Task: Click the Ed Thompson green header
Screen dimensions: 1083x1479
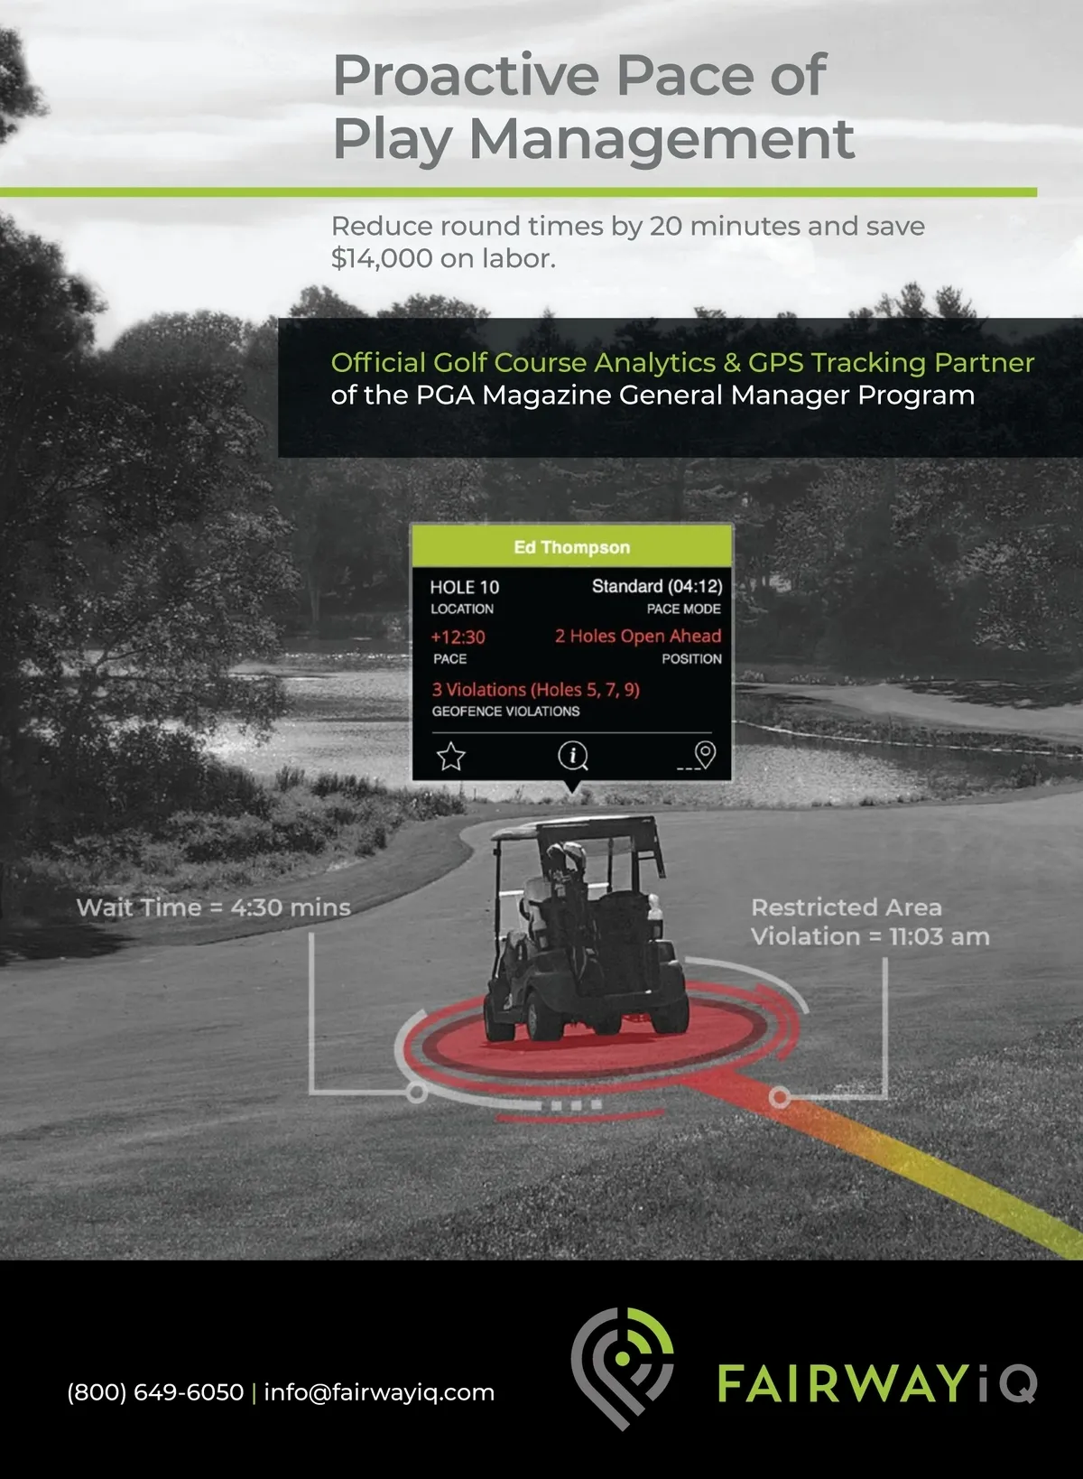Action: coord(571,547)
